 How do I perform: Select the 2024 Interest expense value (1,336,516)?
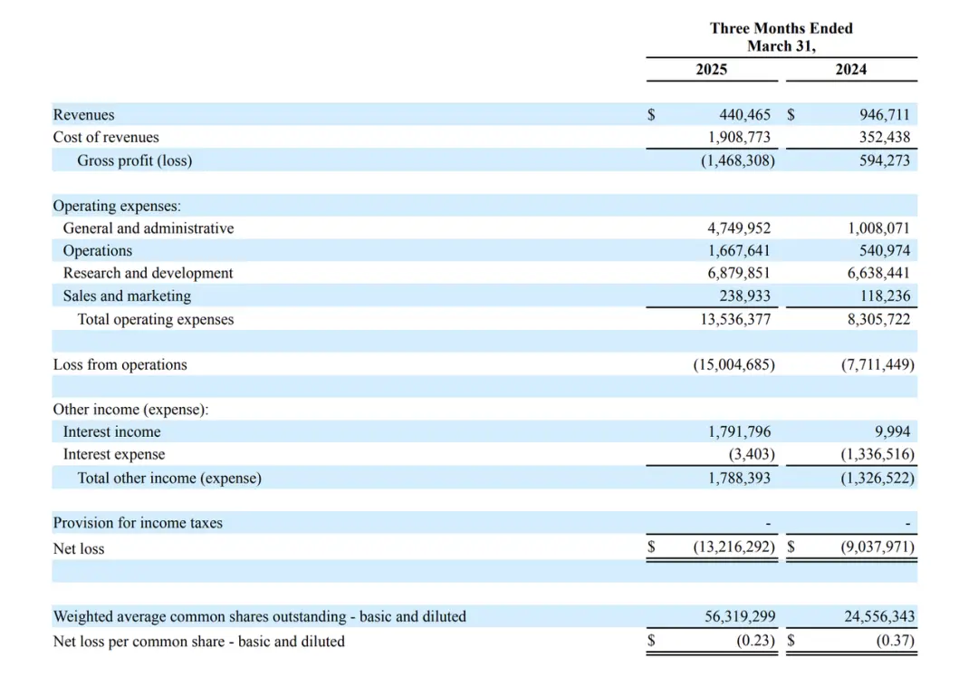pos(877,455)
